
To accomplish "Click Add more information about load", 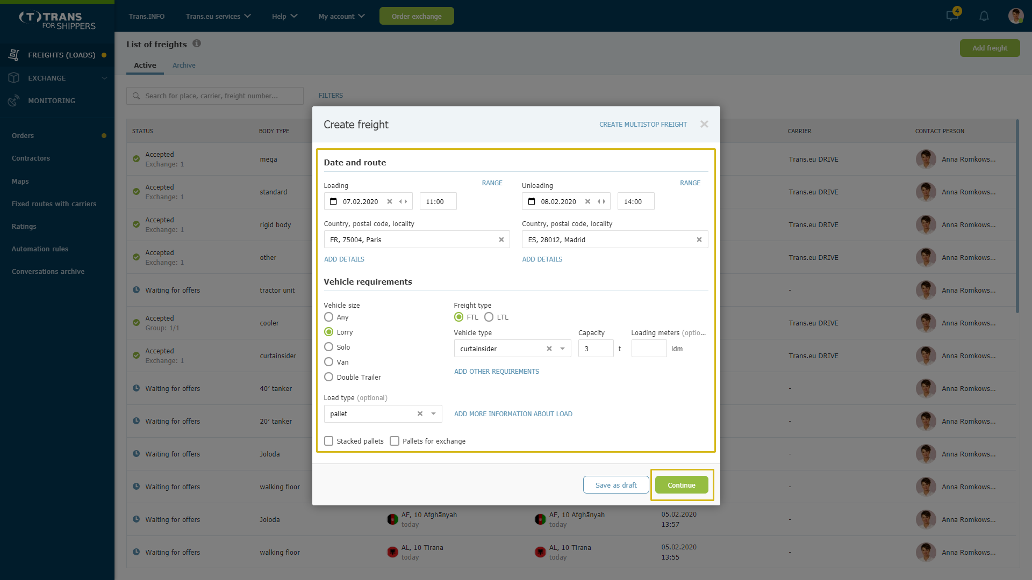I will [513, 414].
